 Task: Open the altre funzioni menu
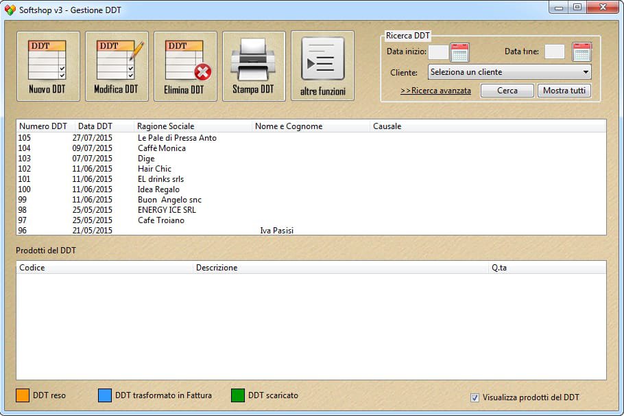coord(322,66)
